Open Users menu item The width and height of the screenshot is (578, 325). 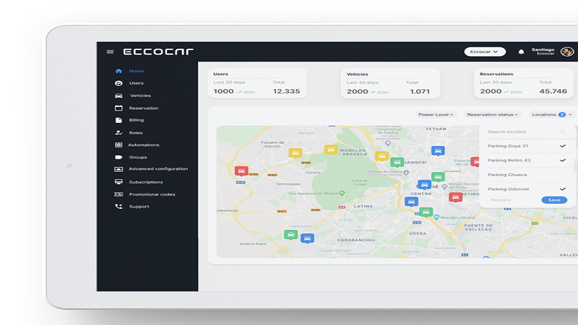coord(136,83)
